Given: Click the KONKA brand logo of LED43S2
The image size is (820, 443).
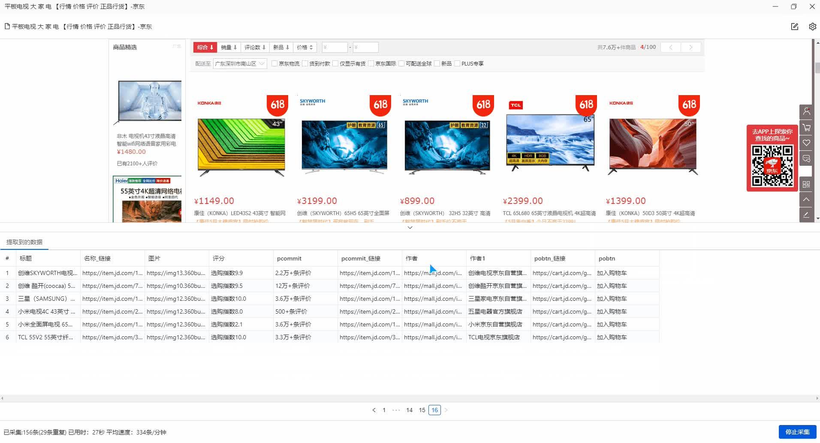Looking at the screenshot, I should [x=209, y=103].
